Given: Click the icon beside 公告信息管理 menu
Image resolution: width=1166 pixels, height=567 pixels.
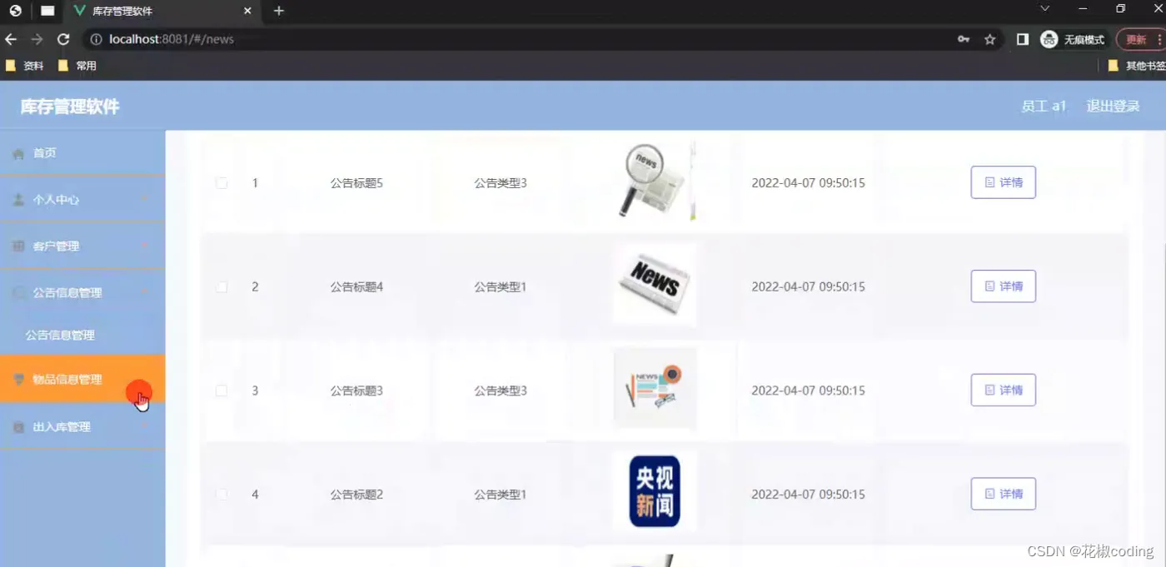Looking at the screenshot, I should click(18, 293).
